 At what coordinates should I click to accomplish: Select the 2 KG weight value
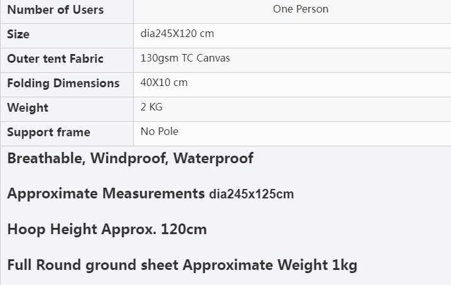(x=151, y=107)
